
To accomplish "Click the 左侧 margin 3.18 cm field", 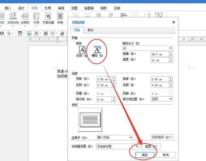I will point(104,85).
